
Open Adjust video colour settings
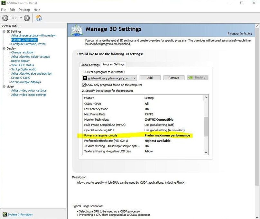29,90
